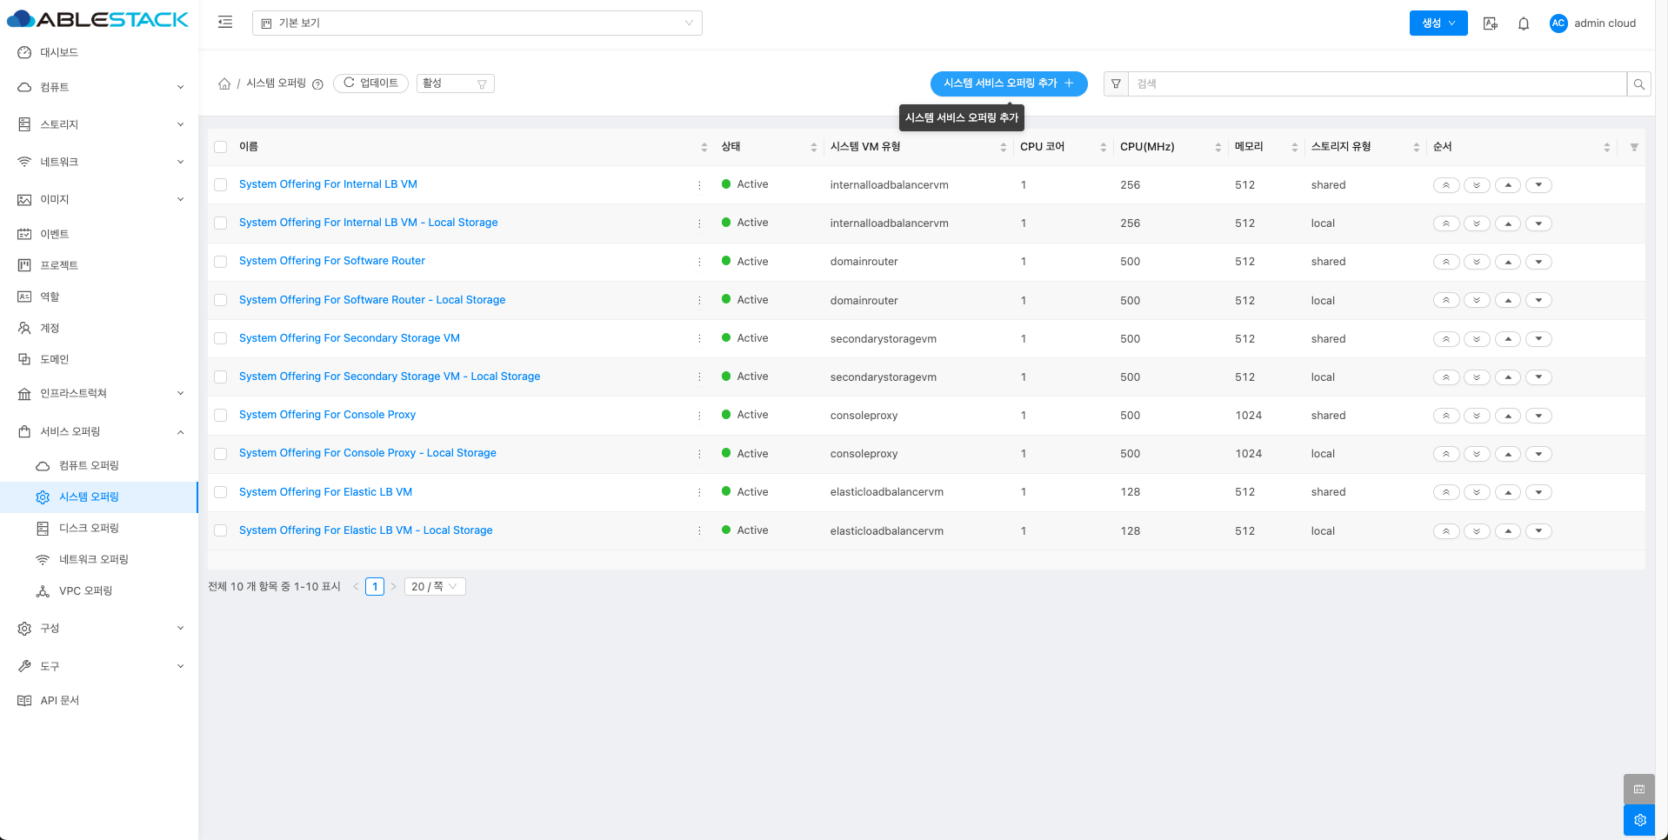
Task: Open System Offering For Secondary Storage VM link
Action: (349, 338)
